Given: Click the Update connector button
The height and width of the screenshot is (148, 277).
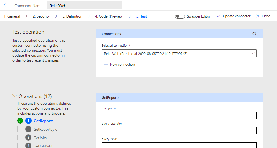Looking at the screenshot, I should click(x=233, y=16).
